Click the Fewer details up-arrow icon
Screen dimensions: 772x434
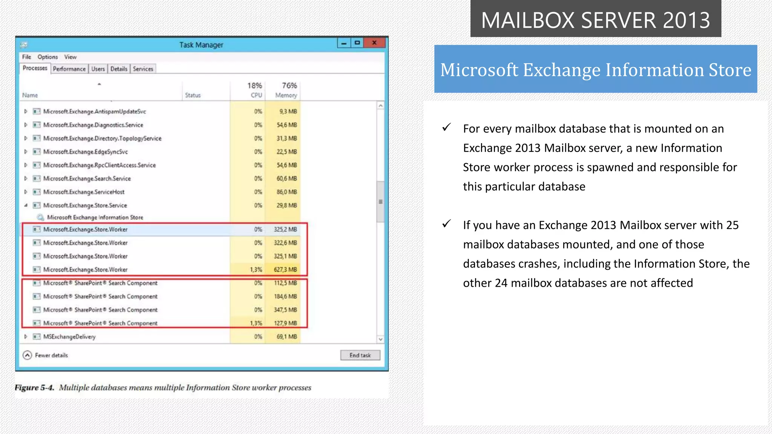pos(27,355)
